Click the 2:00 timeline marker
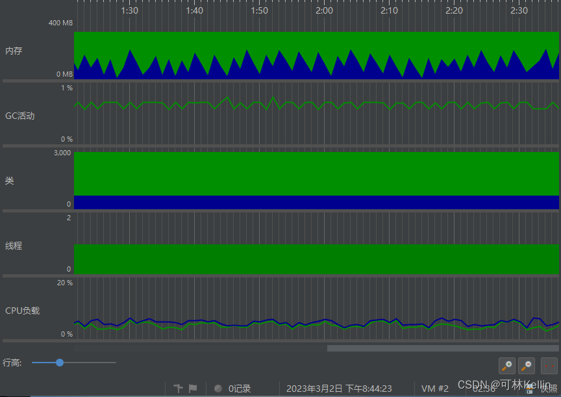The height and width of the screenshot is (397, 561). pyautogui.click(x=324, y=11)
